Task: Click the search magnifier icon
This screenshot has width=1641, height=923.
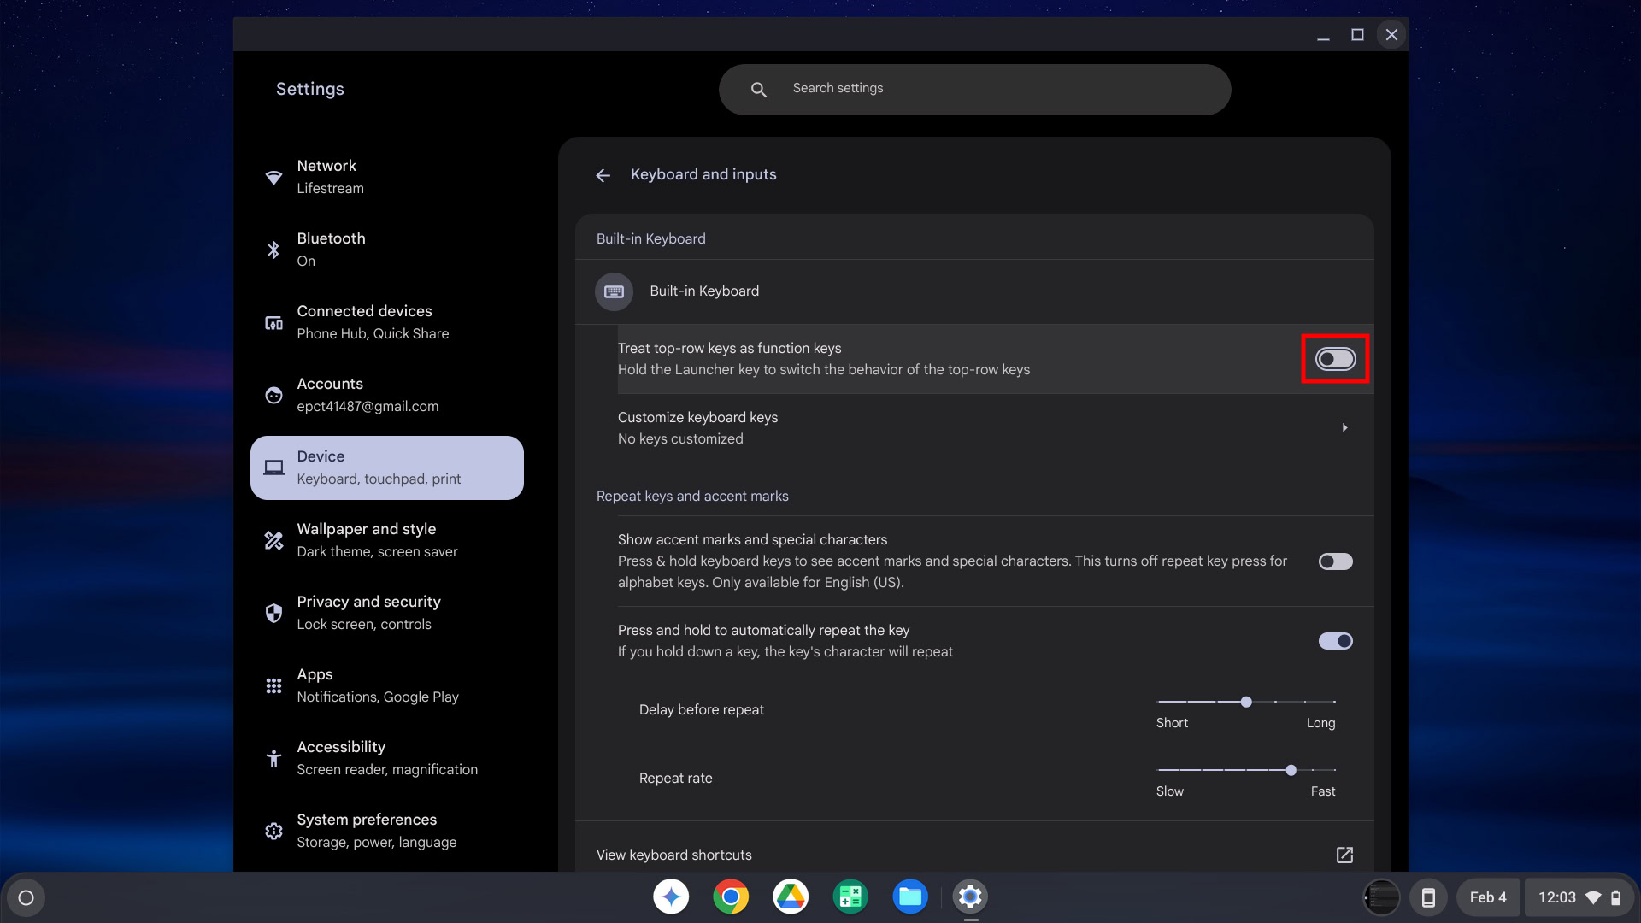Action: 758,89
